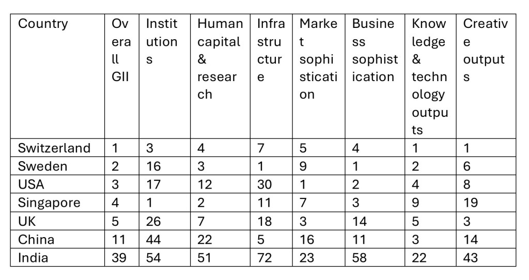Click India's Infrastructure value 72
The height and width of the screenshot is (280, 529).
pos(264,258)
